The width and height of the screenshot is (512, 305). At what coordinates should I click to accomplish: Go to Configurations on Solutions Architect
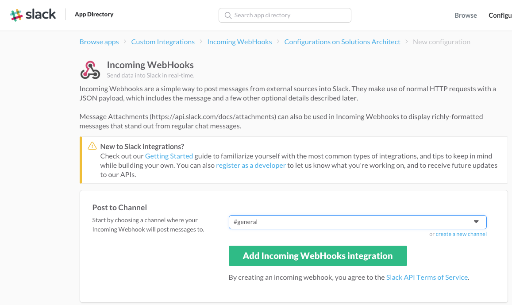click(342, 42)
